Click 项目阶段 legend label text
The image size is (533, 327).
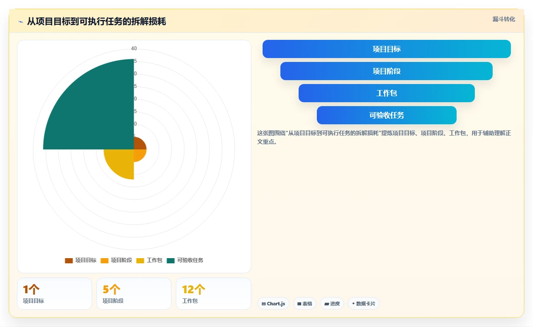click(x=122, y=260)
